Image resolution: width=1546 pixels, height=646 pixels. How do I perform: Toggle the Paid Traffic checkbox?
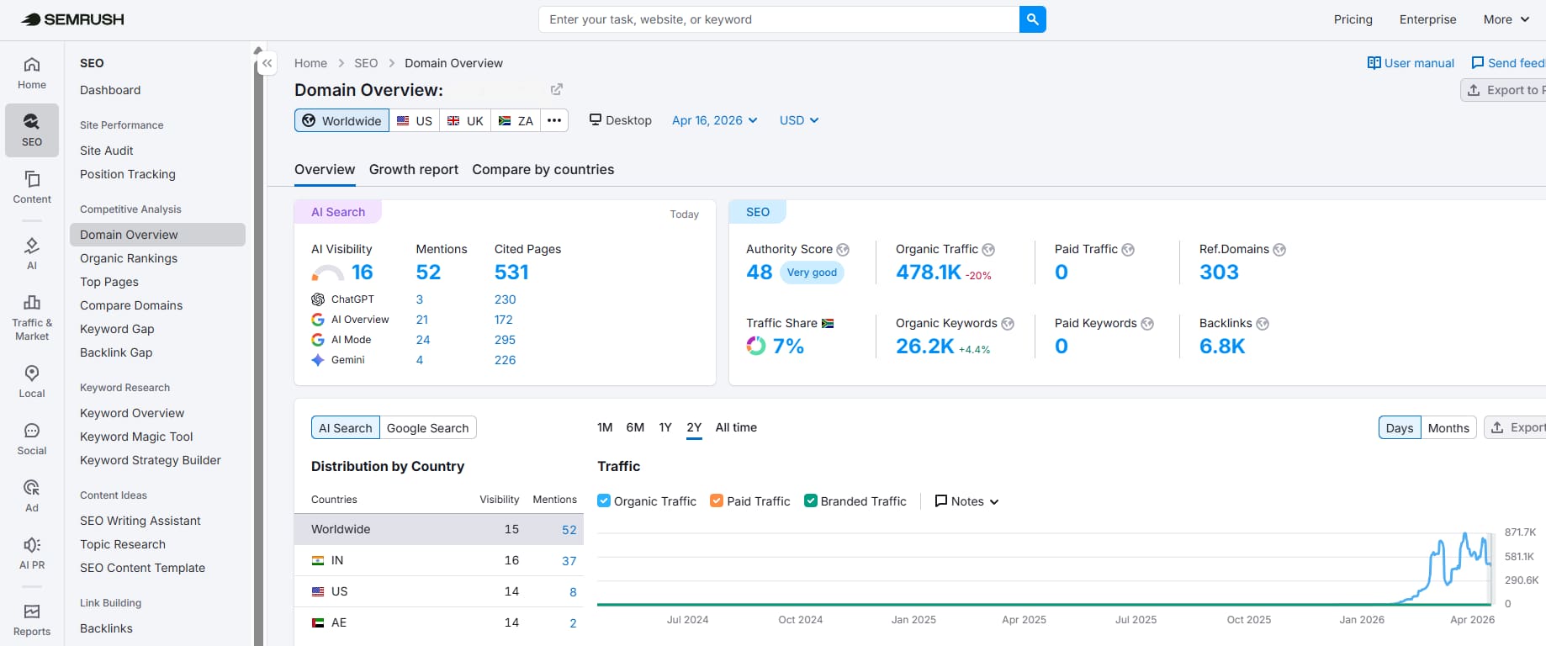717,500
